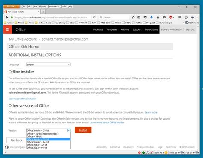Open the News bookmark folder
The image size is (203, 158).
(x=30, y=23)
